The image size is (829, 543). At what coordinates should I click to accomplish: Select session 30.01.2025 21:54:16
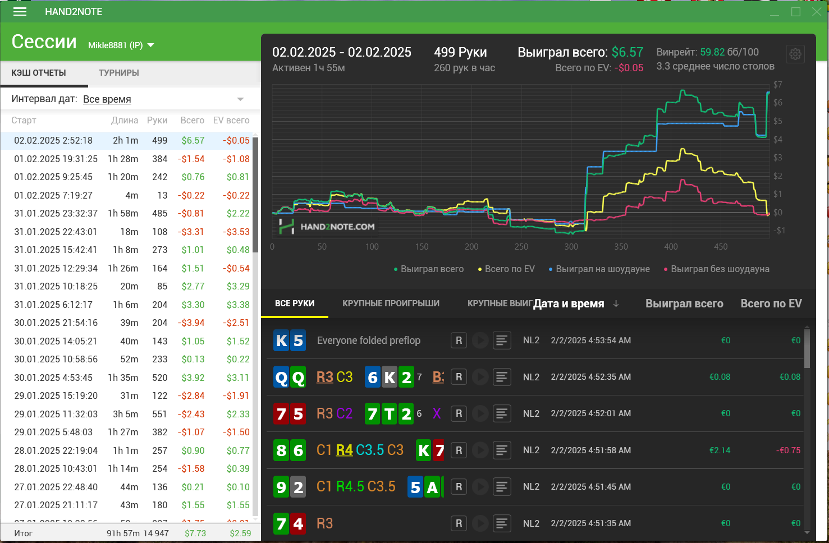point(126,323)
